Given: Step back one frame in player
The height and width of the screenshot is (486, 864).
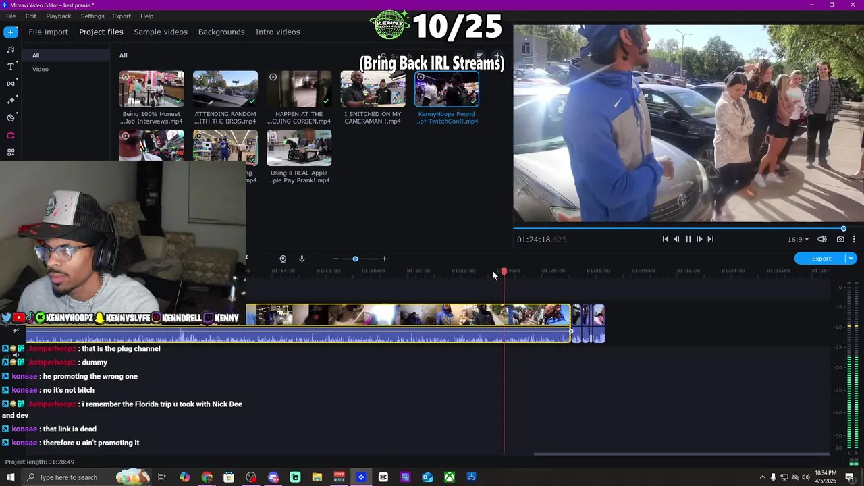Looking at the screenshot, I should click(676, 239).
